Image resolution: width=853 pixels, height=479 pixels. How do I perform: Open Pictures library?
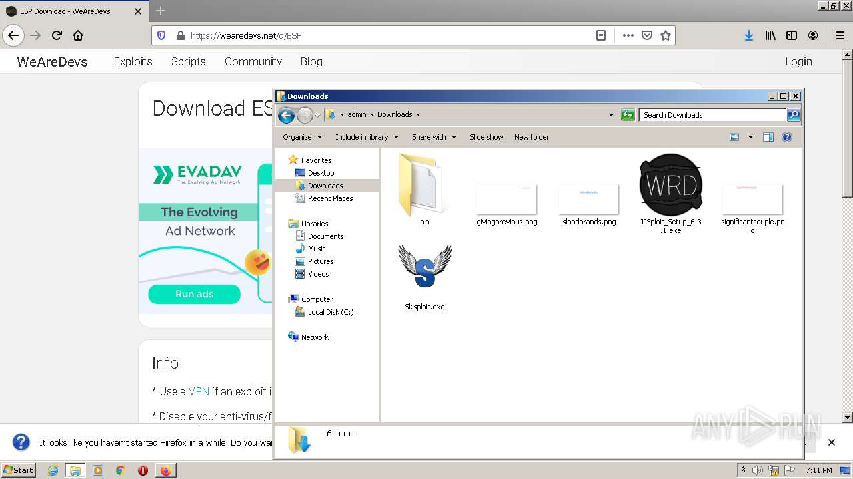(314, 261)
